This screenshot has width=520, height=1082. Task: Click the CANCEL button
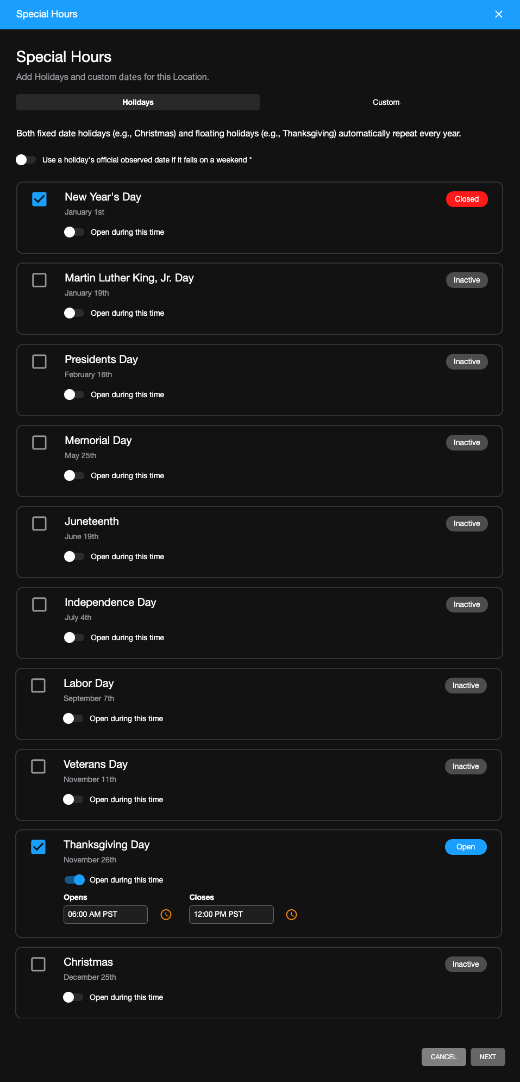point(443,1056)
